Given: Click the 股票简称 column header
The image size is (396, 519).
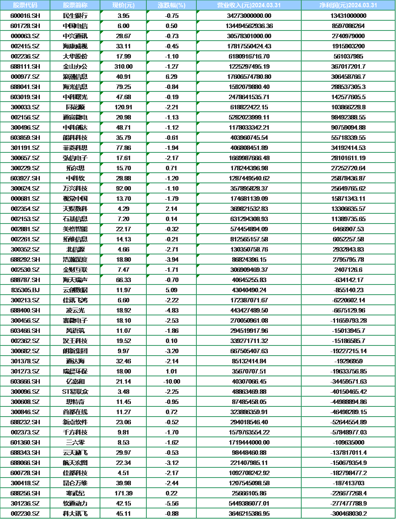Looking at the screenshot, I should [75, 5].
